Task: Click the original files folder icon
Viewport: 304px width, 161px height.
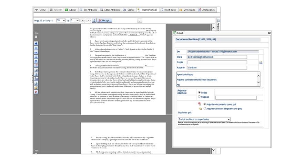Action: tap(200, 109)
